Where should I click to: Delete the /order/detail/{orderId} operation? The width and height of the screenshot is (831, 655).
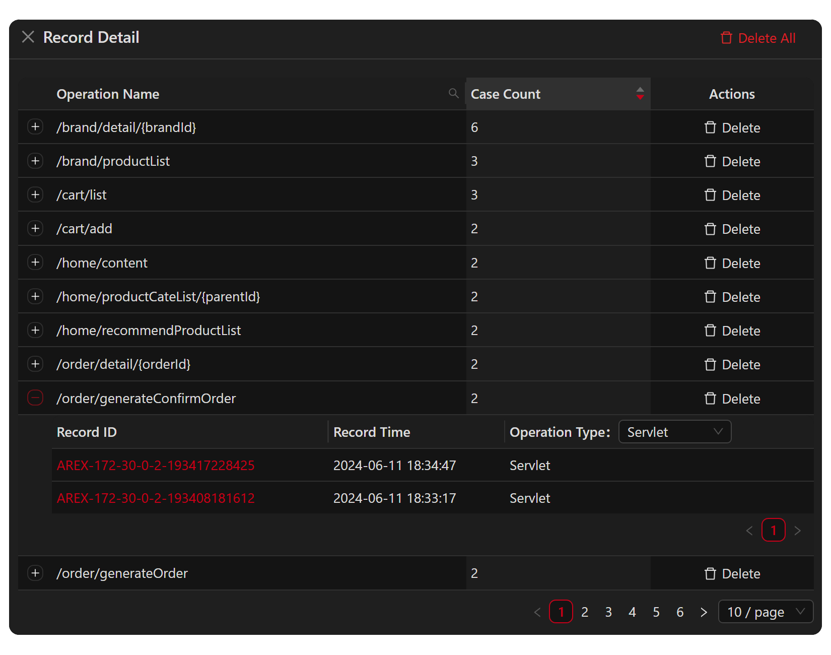pos(732,365)
